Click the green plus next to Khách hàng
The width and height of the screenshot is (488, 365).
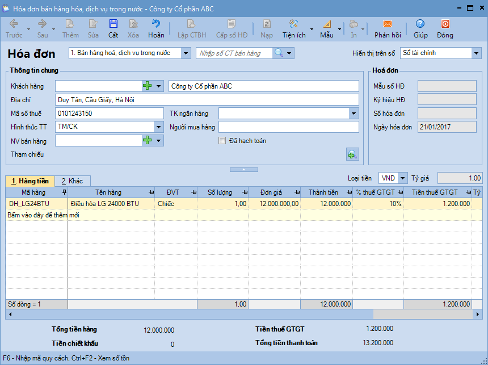click(148, 86)
